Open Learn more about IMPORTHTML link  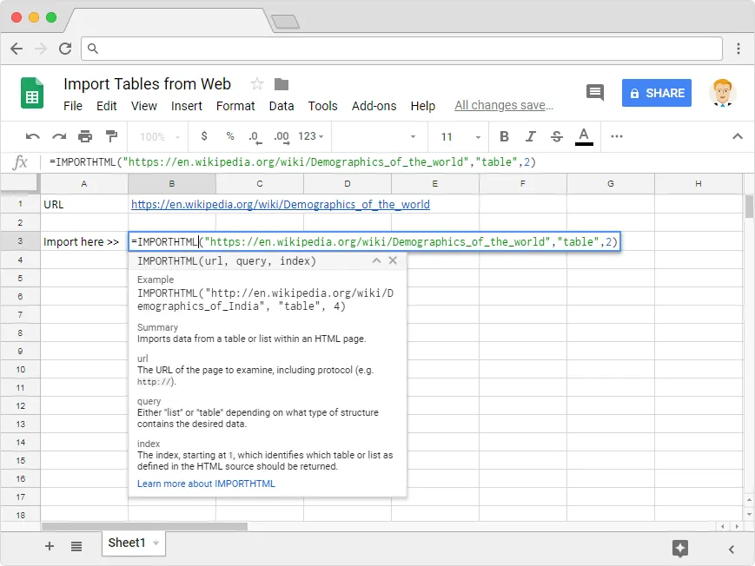pos(206,484)
